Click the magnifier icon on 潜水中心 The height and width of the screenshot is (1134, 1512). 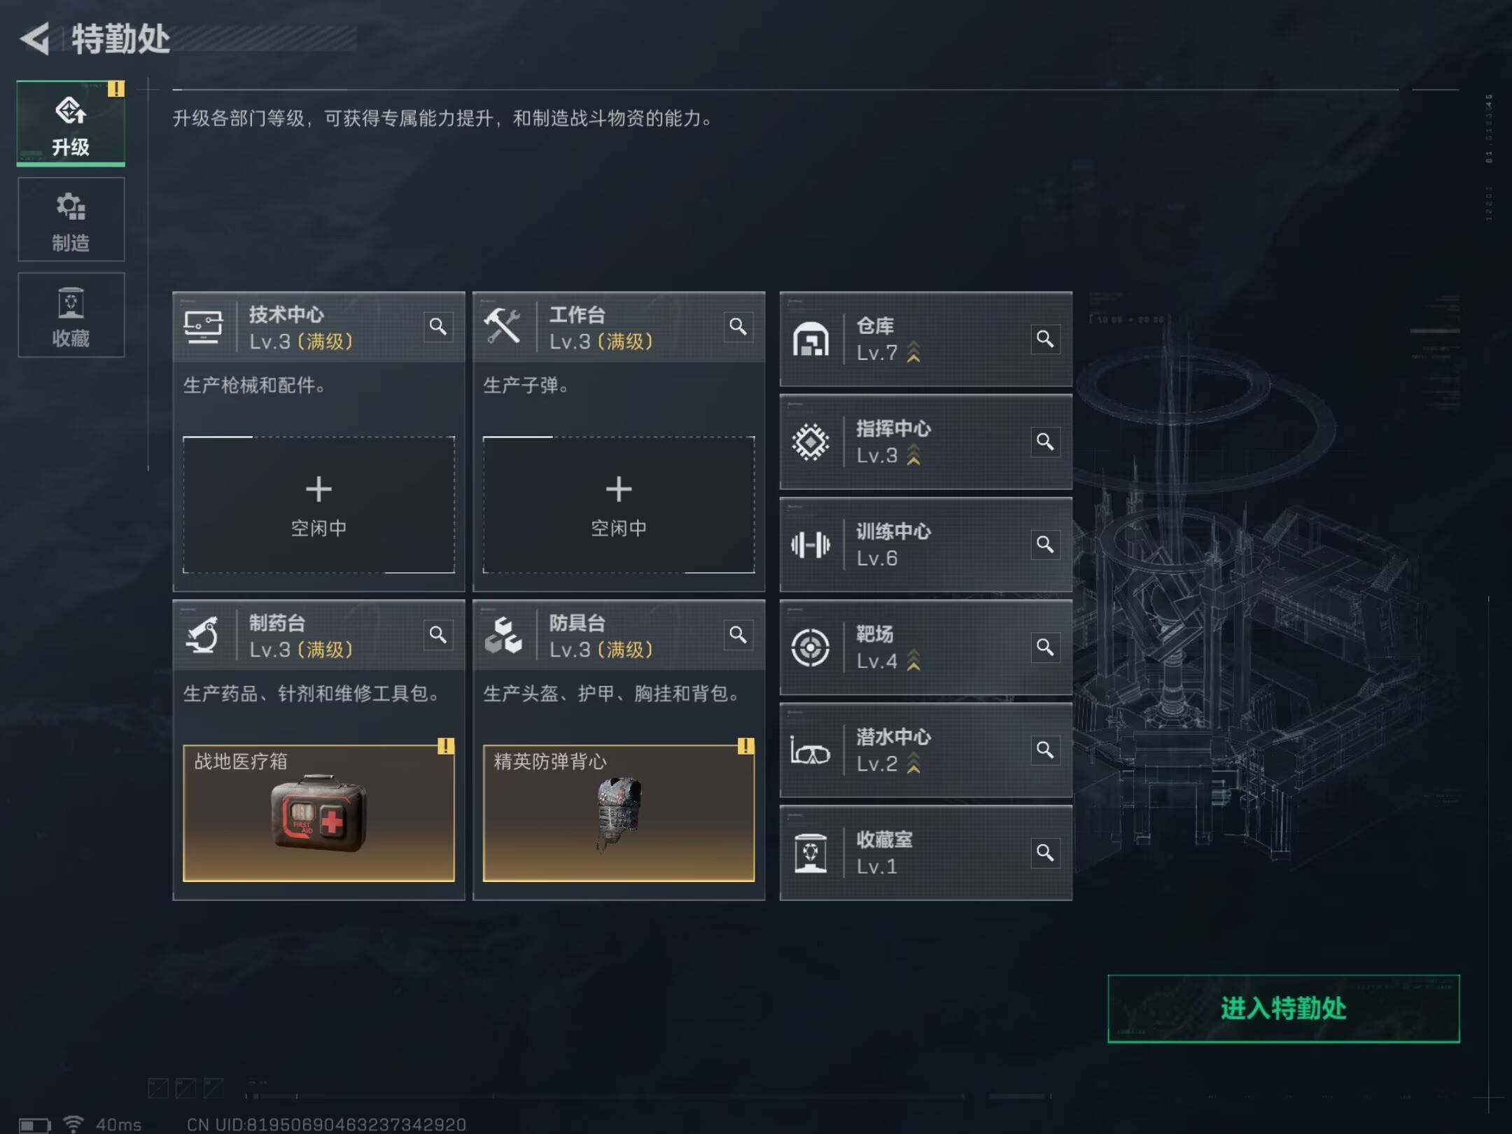1045,750
